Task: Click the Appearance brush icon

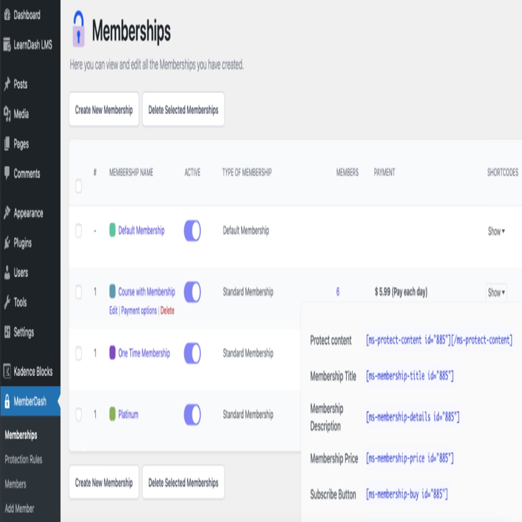Action: (x=7, y=213)
